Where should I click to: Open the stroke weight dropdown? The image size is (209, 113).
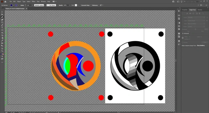pyautogui.click(x=32, y=5)
